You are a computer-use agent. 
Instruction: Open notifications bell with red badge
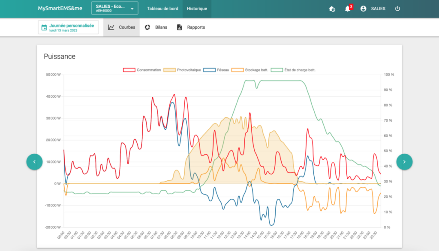pyautogui.click(x=348, y=9)
